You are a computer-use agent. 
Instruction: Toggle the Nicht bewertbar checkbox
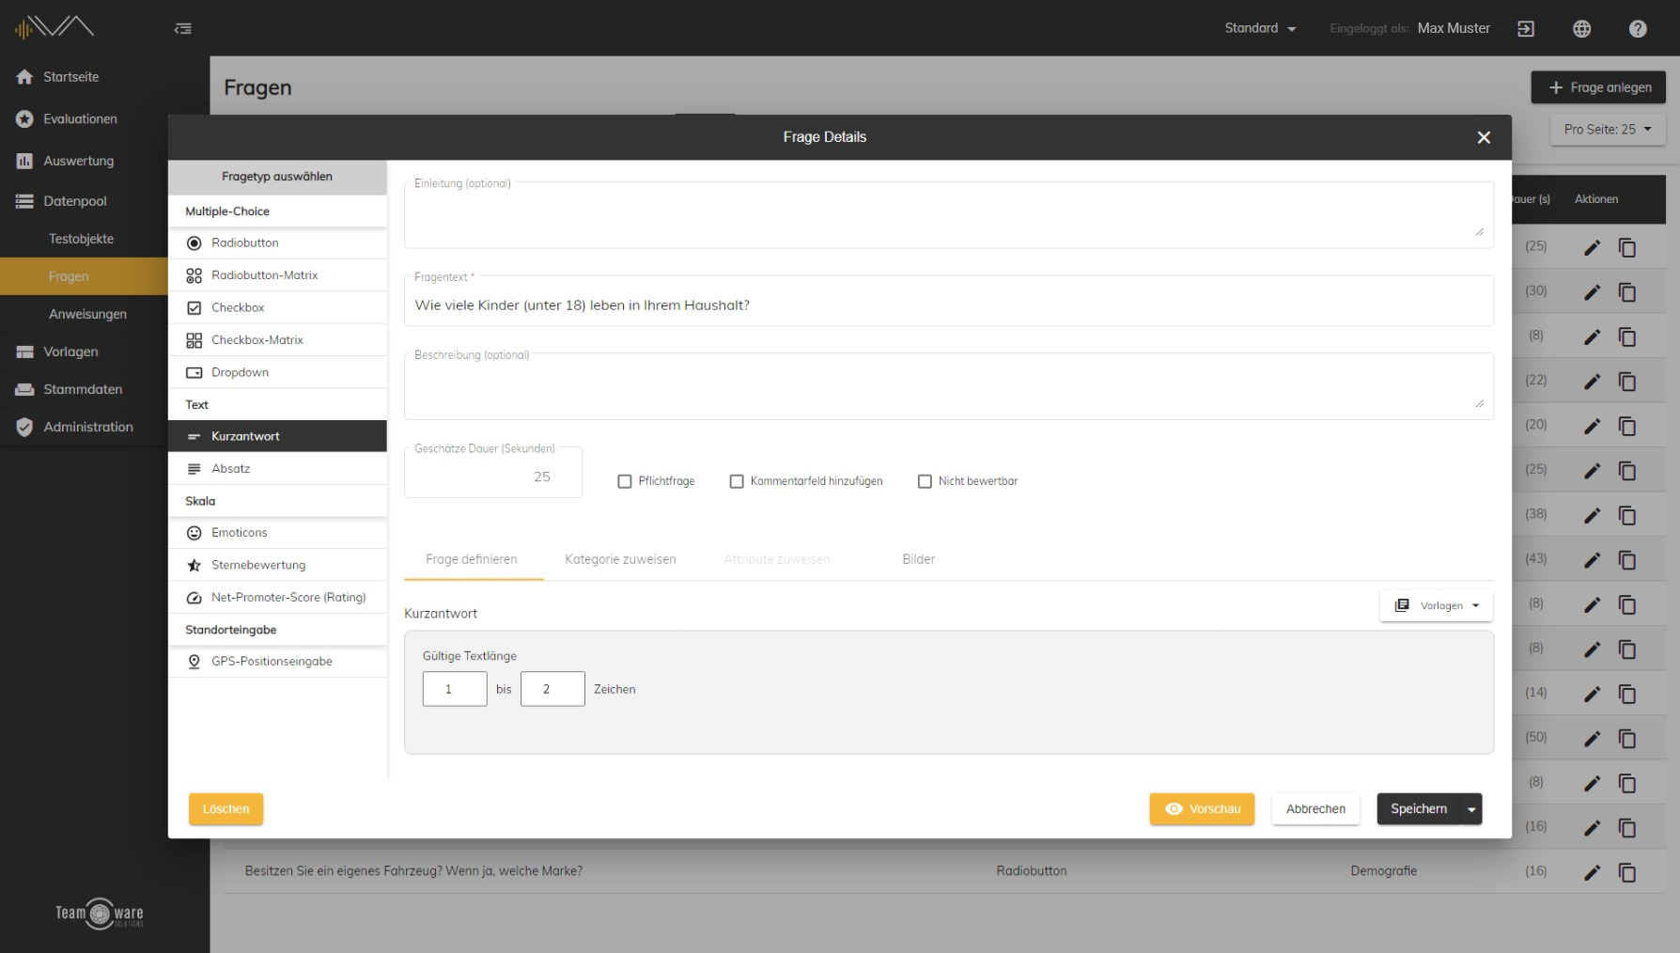pos(925,481)
